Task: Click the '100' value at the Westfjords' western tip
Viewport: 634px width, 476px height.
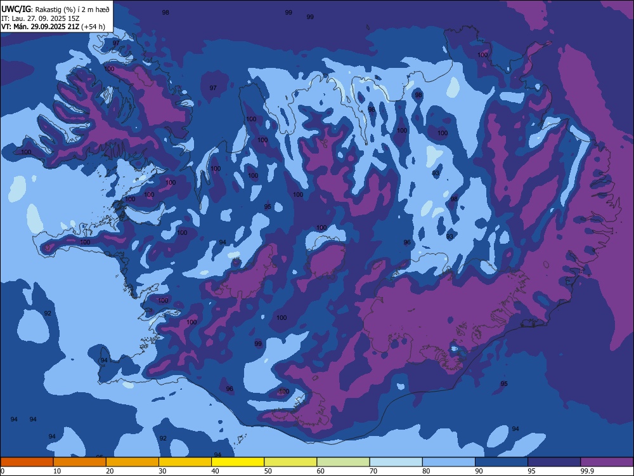Action: 26,152
